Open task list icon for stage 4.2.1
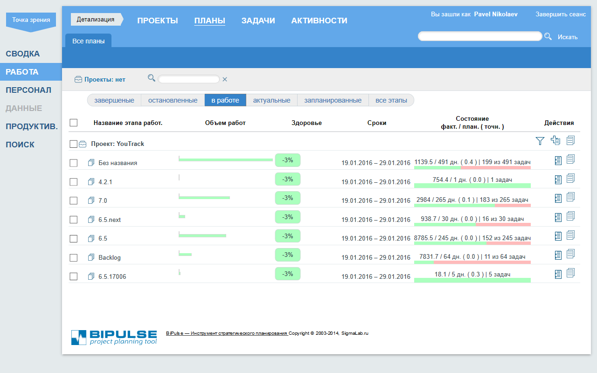This screenshot has height=373, width=597. coord(558,180)
